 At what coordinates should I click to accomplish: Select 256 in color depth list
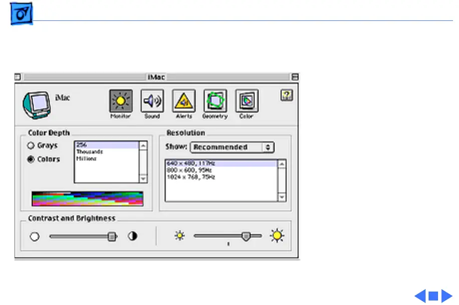[x=107, y=145]
